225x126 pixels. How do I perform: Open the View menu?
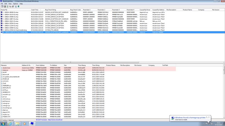pyautogui.click(x=10, y=4)
